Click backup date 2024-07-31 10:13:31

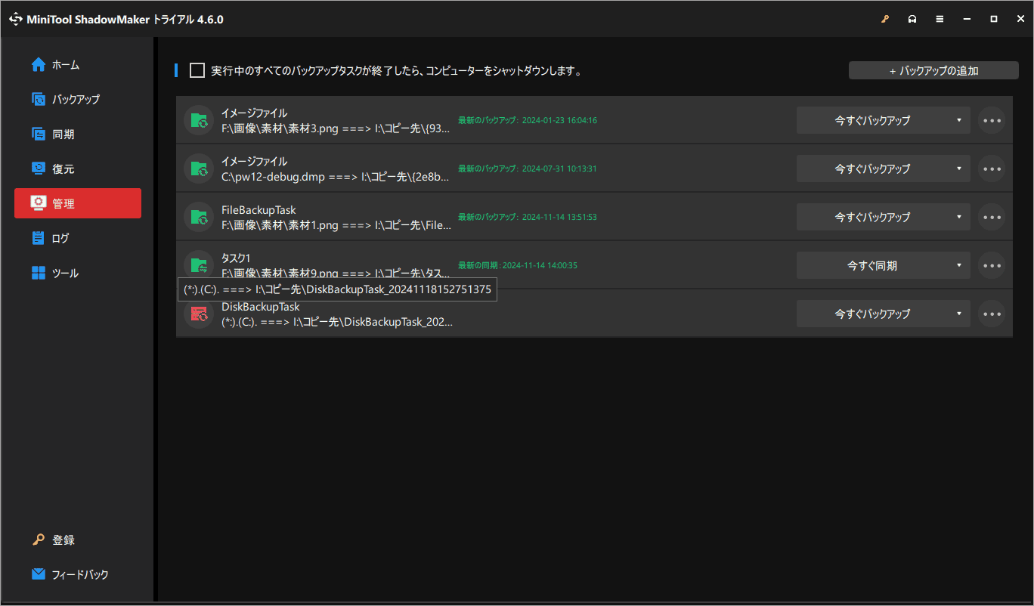[x=559, y=169]
